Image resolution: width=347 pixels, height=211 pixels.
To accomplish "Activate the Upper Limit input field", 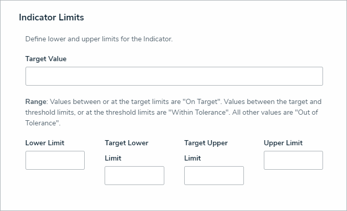I will [x=293, y=160].
